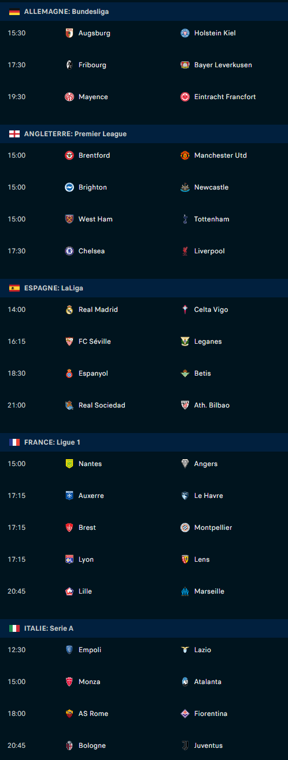This screenshot has width=288, height=760.
Task: Click the Juventus logo icon
Action: pos(185,746)
